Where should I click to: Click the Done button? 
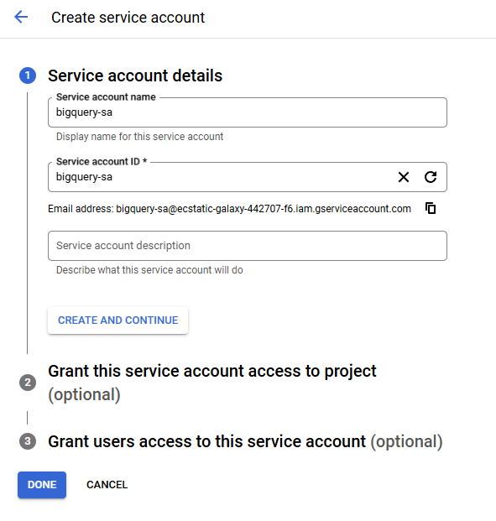tap(42, 485)
